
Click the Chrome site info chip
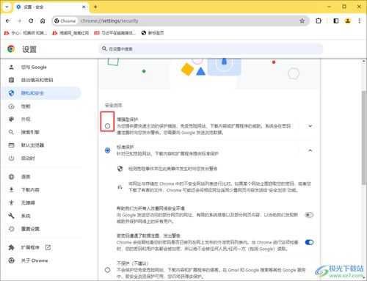coord(65,21)
